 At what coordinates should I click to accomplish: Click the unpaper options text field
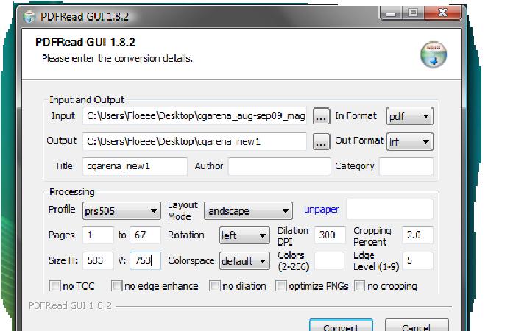[x=389, y=209]
